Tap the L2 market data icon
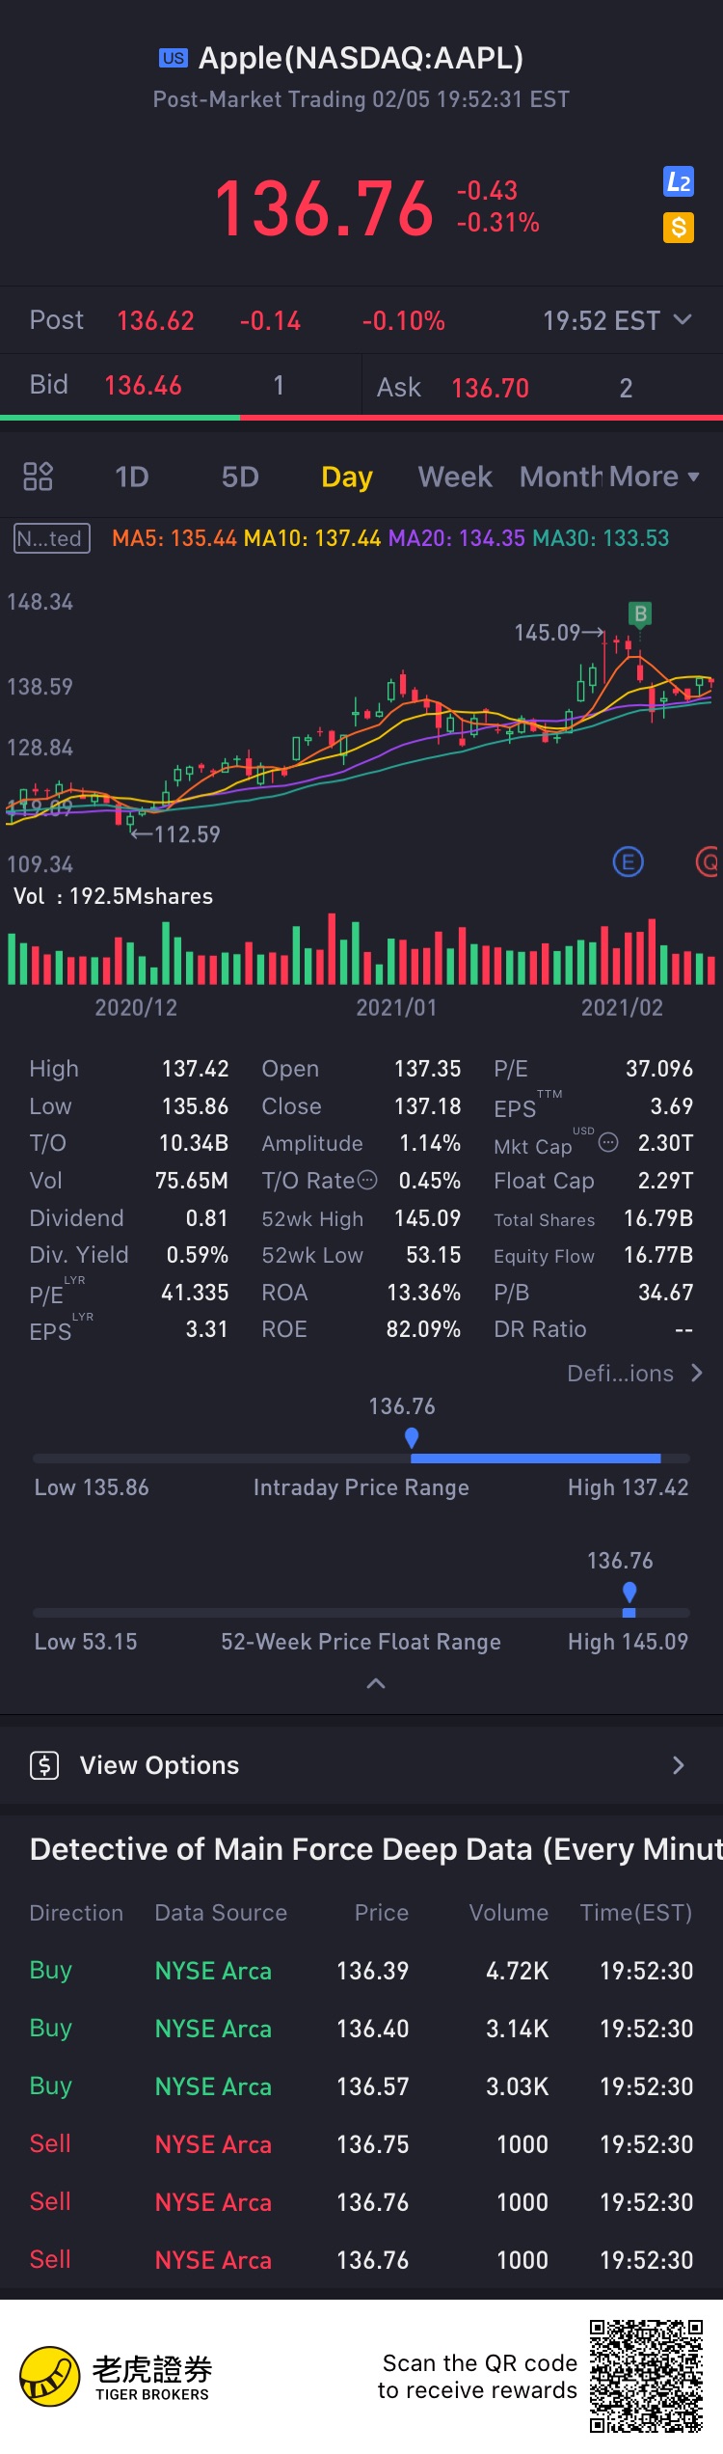Image resolution: width=723 pixels, height=2454 pixels. 679,182
